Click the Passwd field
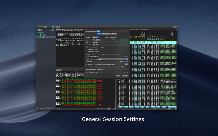218x136 pixels. pos(110,45)
